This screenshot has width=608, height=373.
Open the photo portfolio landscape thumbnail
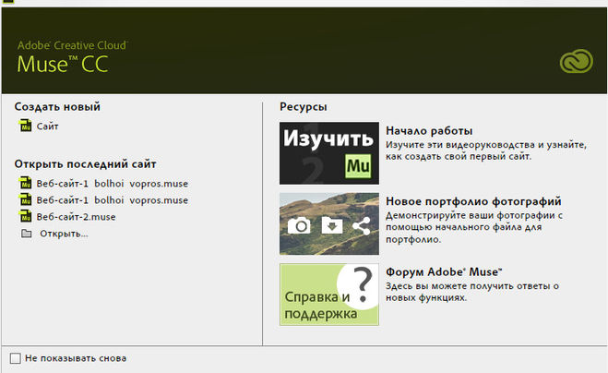click(329, 223)
